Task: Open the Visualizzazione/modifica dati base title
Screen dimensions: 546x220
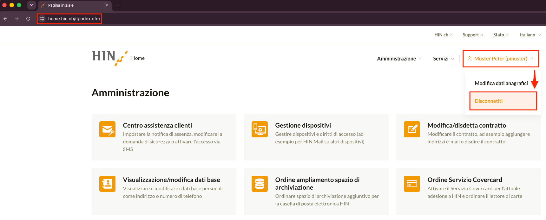Action: 171,180
